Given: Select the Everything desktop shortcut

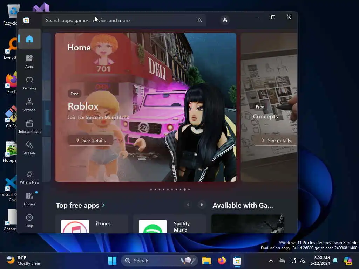Looking at the screenshot, I should pos(10,48).
